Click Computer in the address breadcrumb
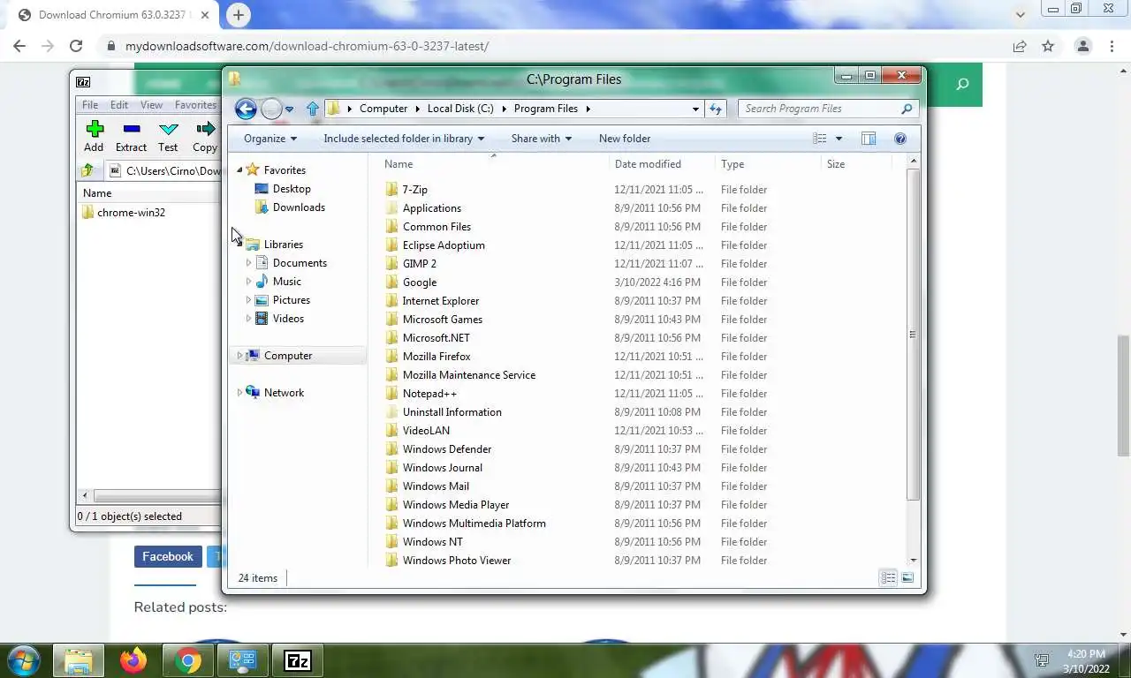Screen dimensions: 1131x678 point(383,109)
